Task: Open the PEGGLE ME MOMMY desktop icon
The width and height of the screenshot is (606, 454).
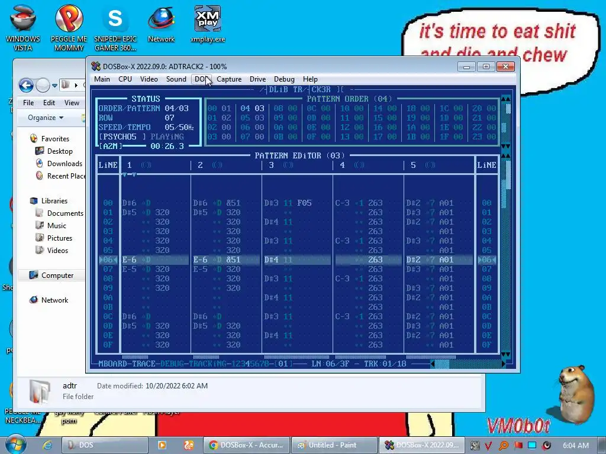Action: (69, 28)
